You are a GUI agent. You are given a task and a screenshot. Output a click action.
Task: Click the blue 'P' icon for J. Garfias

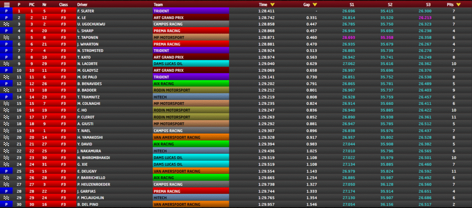click(x=6, y=191)
